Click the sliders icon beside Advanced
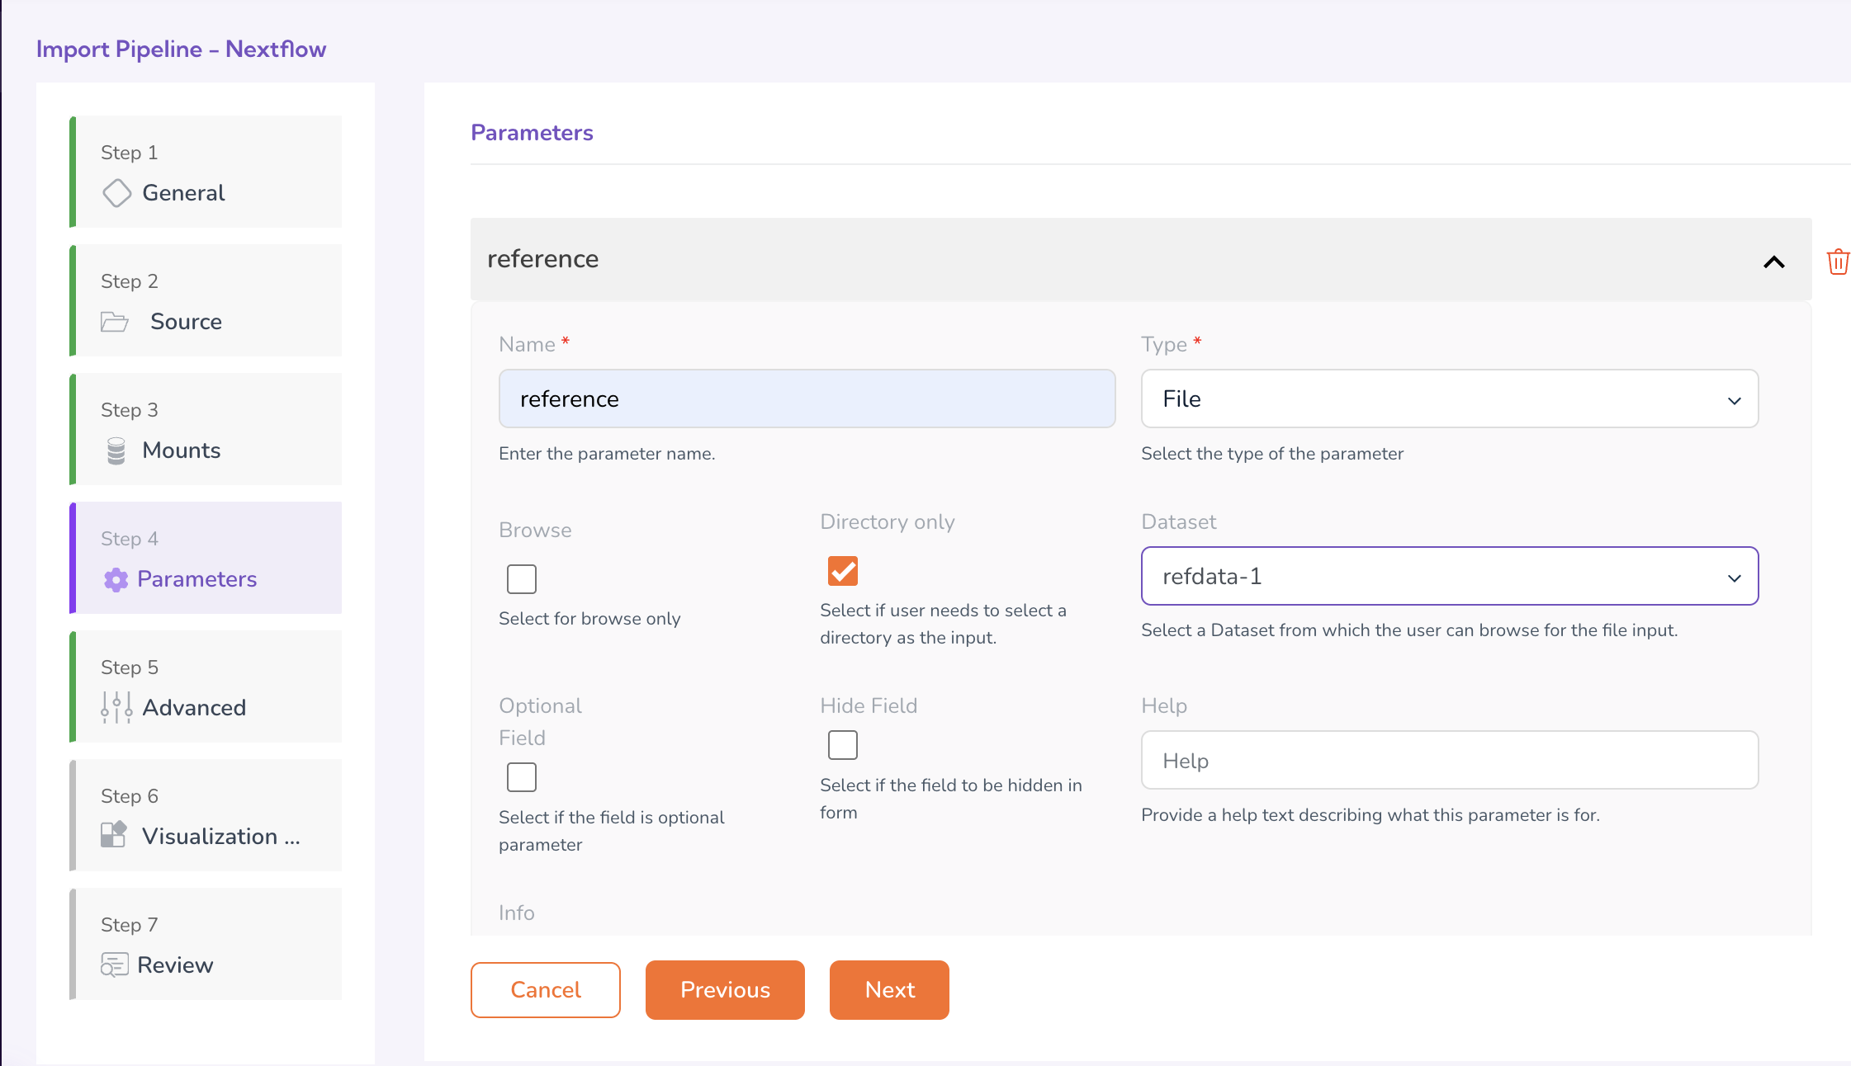The image size is (1851, 1066). pos(116,707)
